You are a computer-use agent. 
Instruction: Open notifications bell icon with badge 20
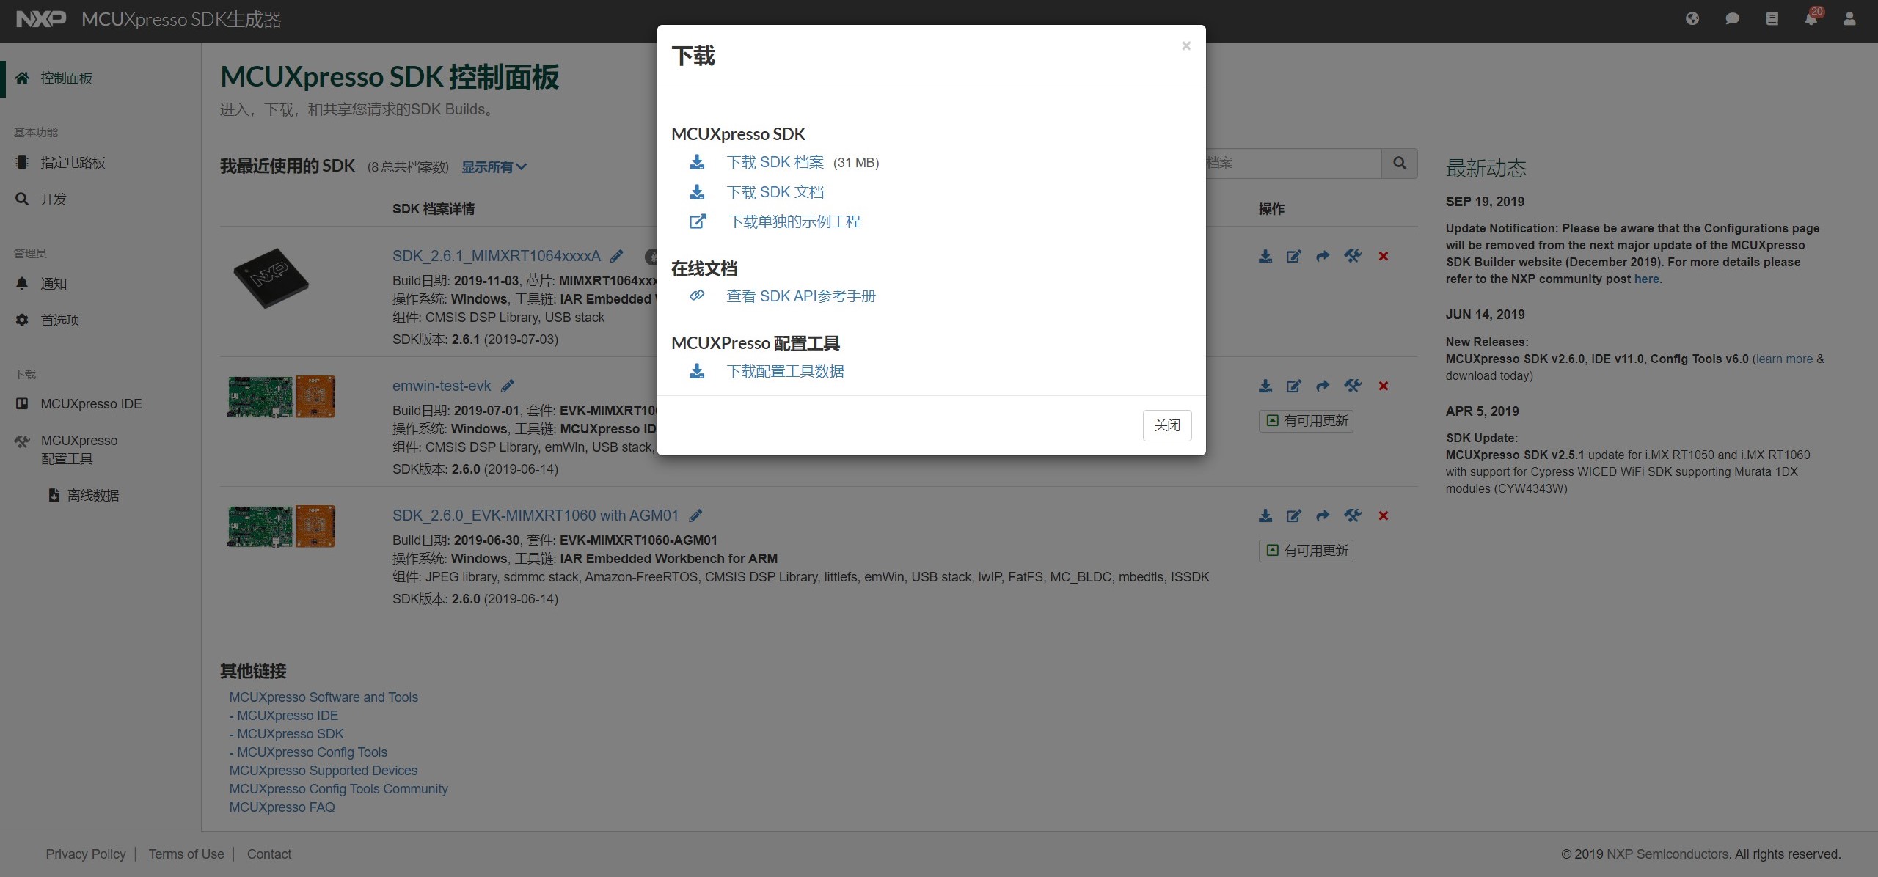click(x=1811, y=18)
